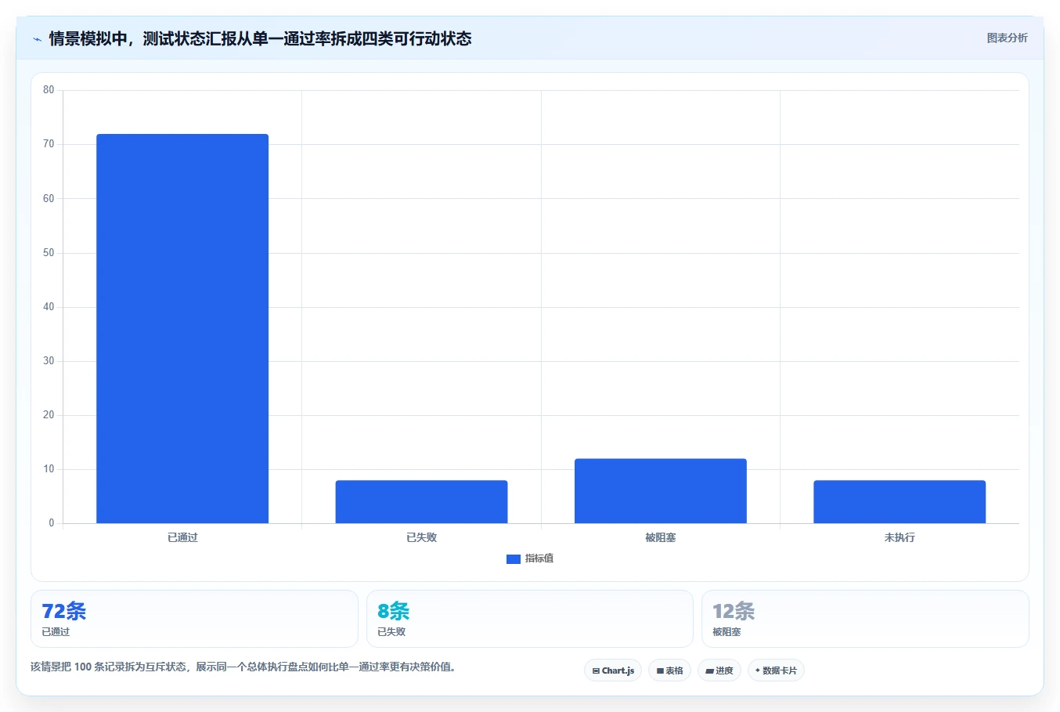Click the 50 y-axis tick value
The image size is (1060, 712).
coord(49,253)
